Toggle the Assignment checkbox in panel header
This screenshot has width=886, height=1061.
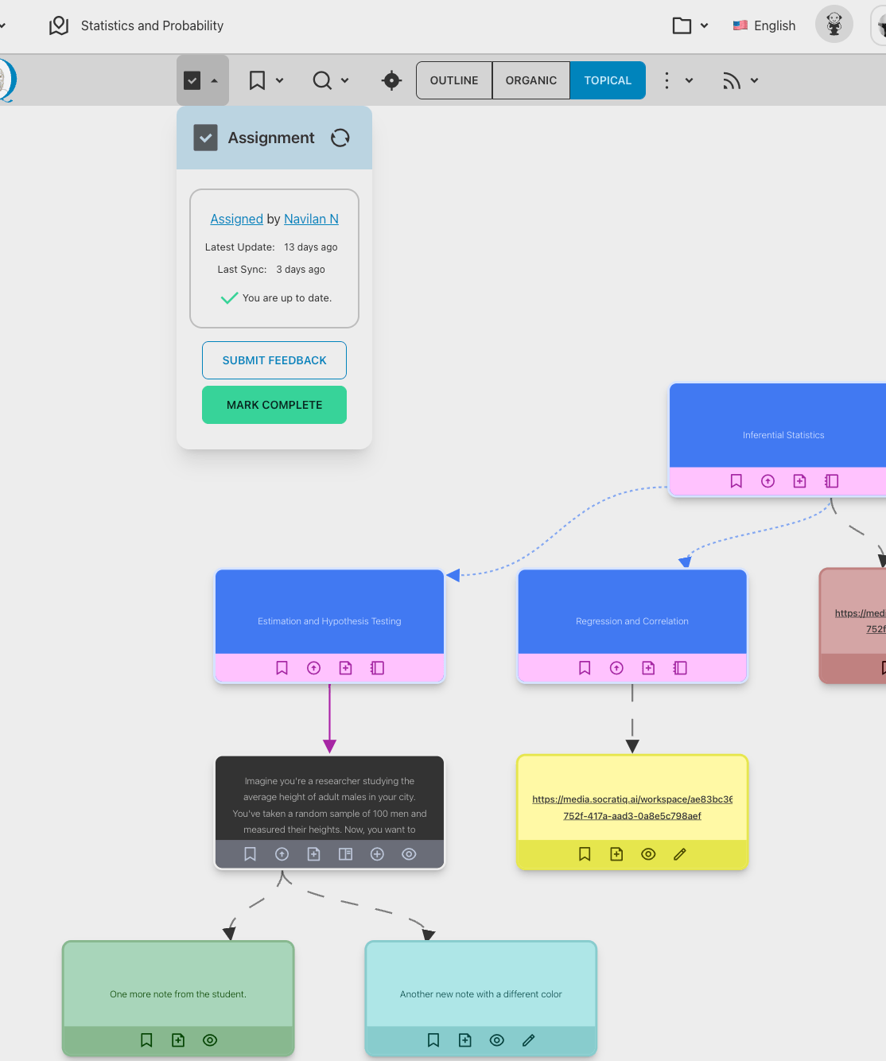(206, 138)
